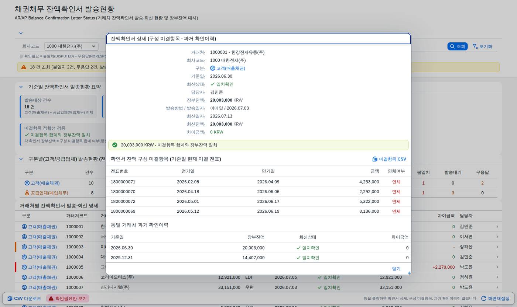
Task: Click the 불일치 column header in summary table
Action: click(423, 172)
